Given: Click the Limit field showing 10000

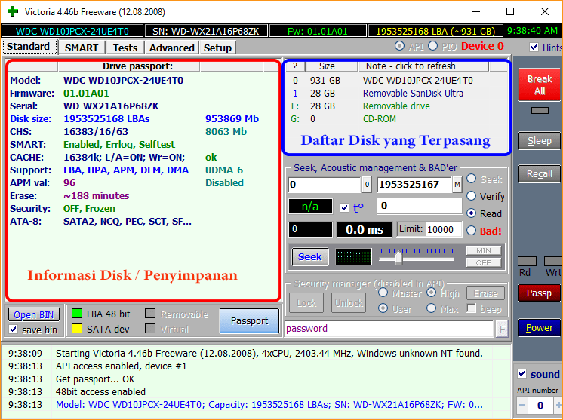Looking at the screenshot, I should [x=444, y=229].
